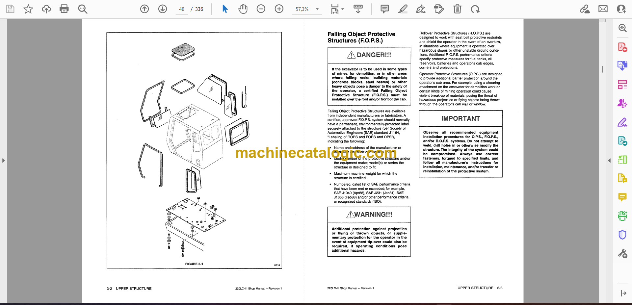Click the vertical scrollbar at the document edge
This screenshot has width=632, height=305.
(x=602, y=69)
